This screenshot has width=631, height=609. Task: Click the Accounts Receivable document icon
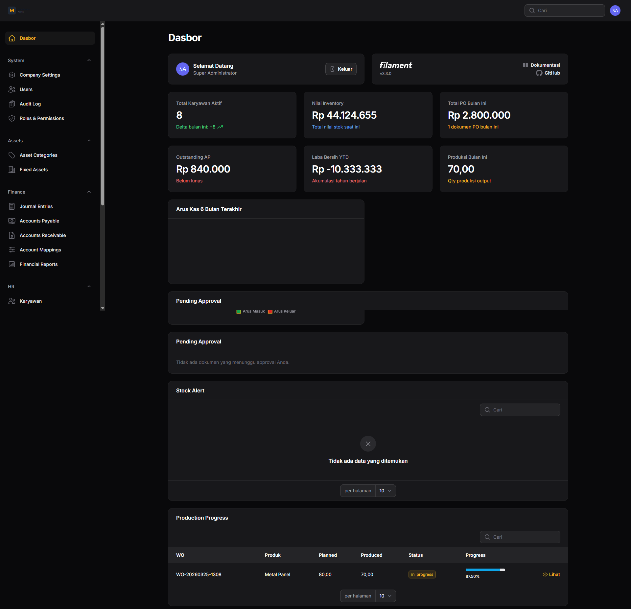[x=12, y=235]
